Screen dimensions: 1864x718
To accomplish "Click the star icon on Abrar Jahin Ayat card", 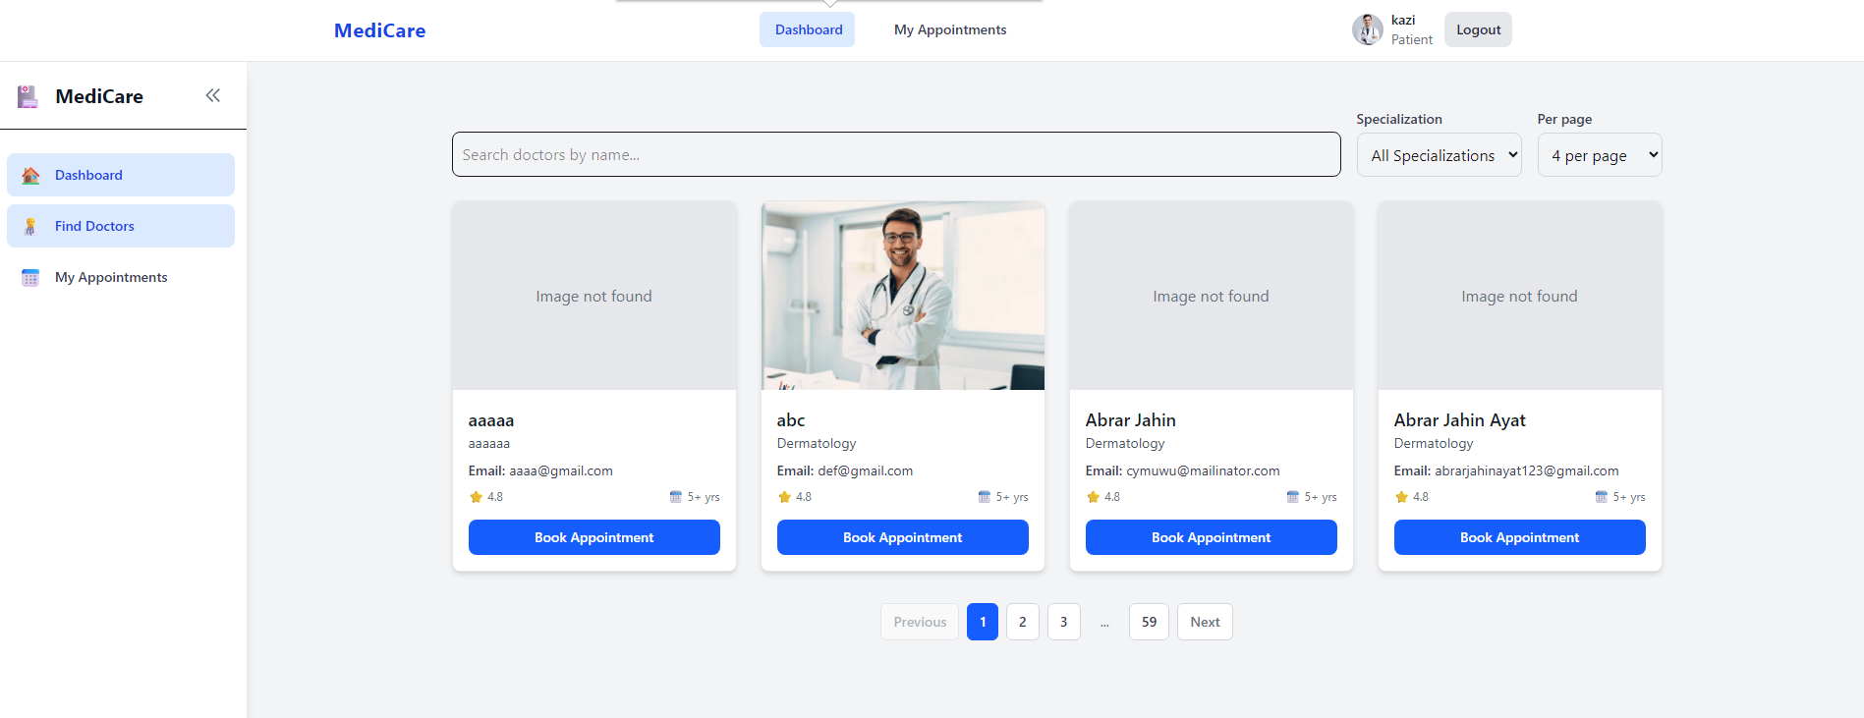I will click(1402, 497).
